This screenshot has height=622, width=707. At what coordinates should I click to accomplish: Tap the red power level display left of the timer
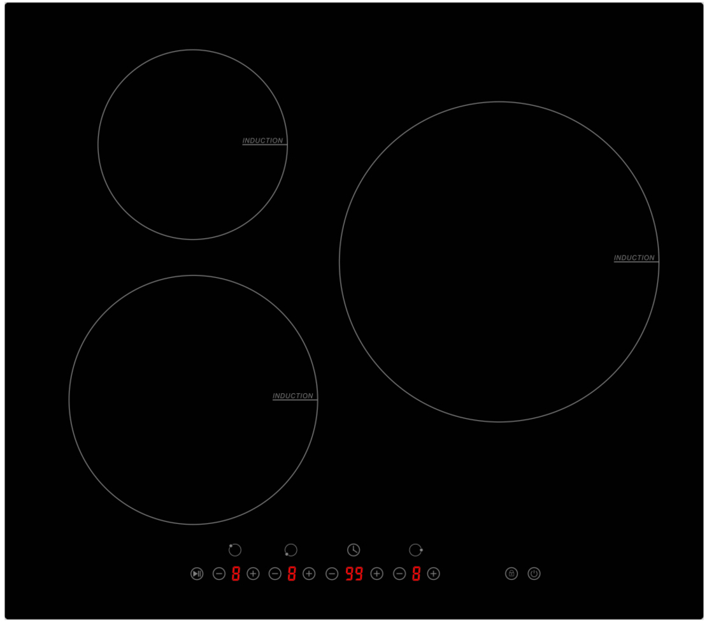[292, 574]
